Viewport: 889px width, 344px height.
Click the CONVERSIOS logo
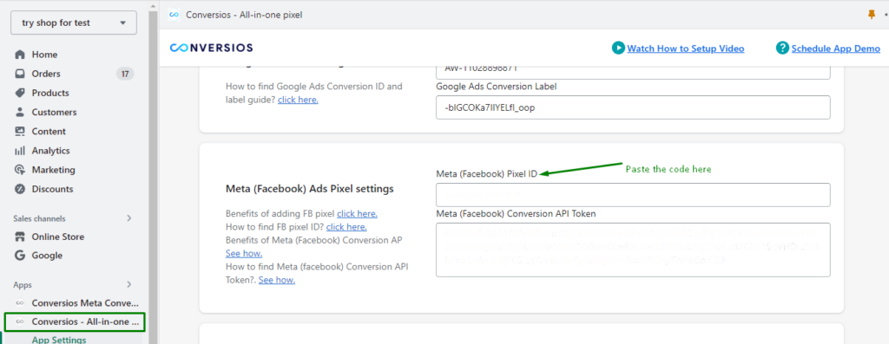pos(212,49)
